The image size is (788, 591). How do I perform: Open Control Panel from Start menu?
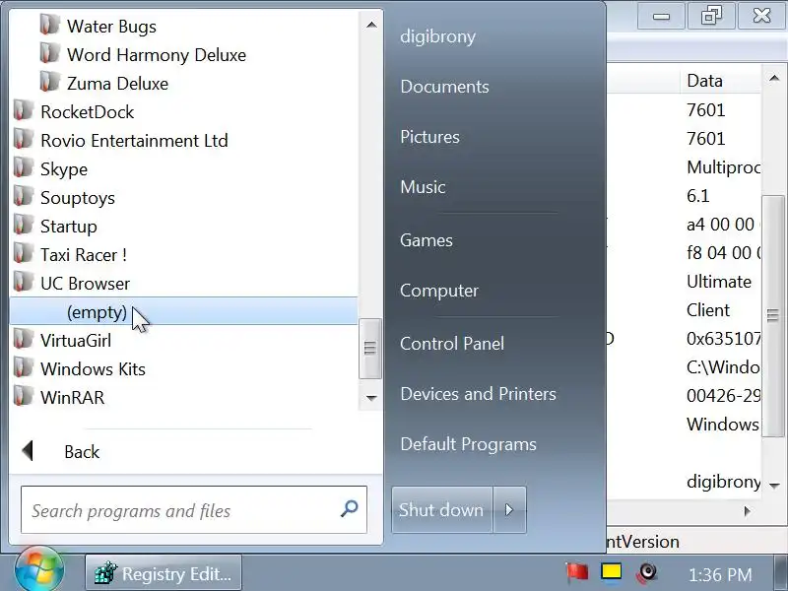click(x=452, y=344)
